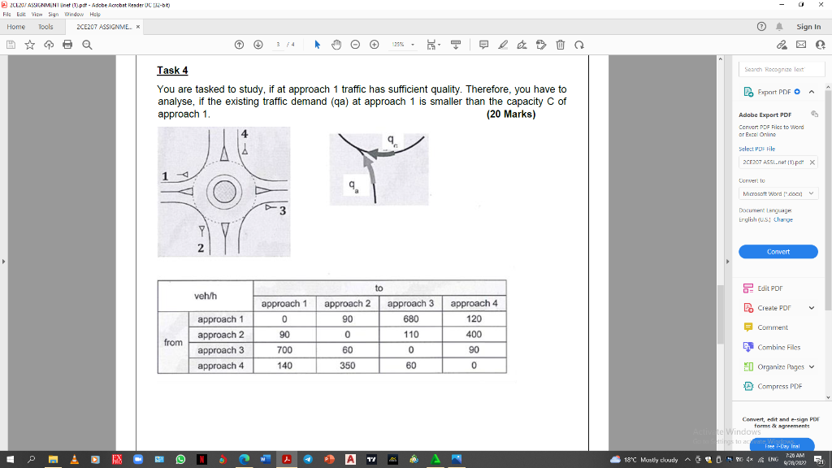Zoom out with the minus icon

356,45
